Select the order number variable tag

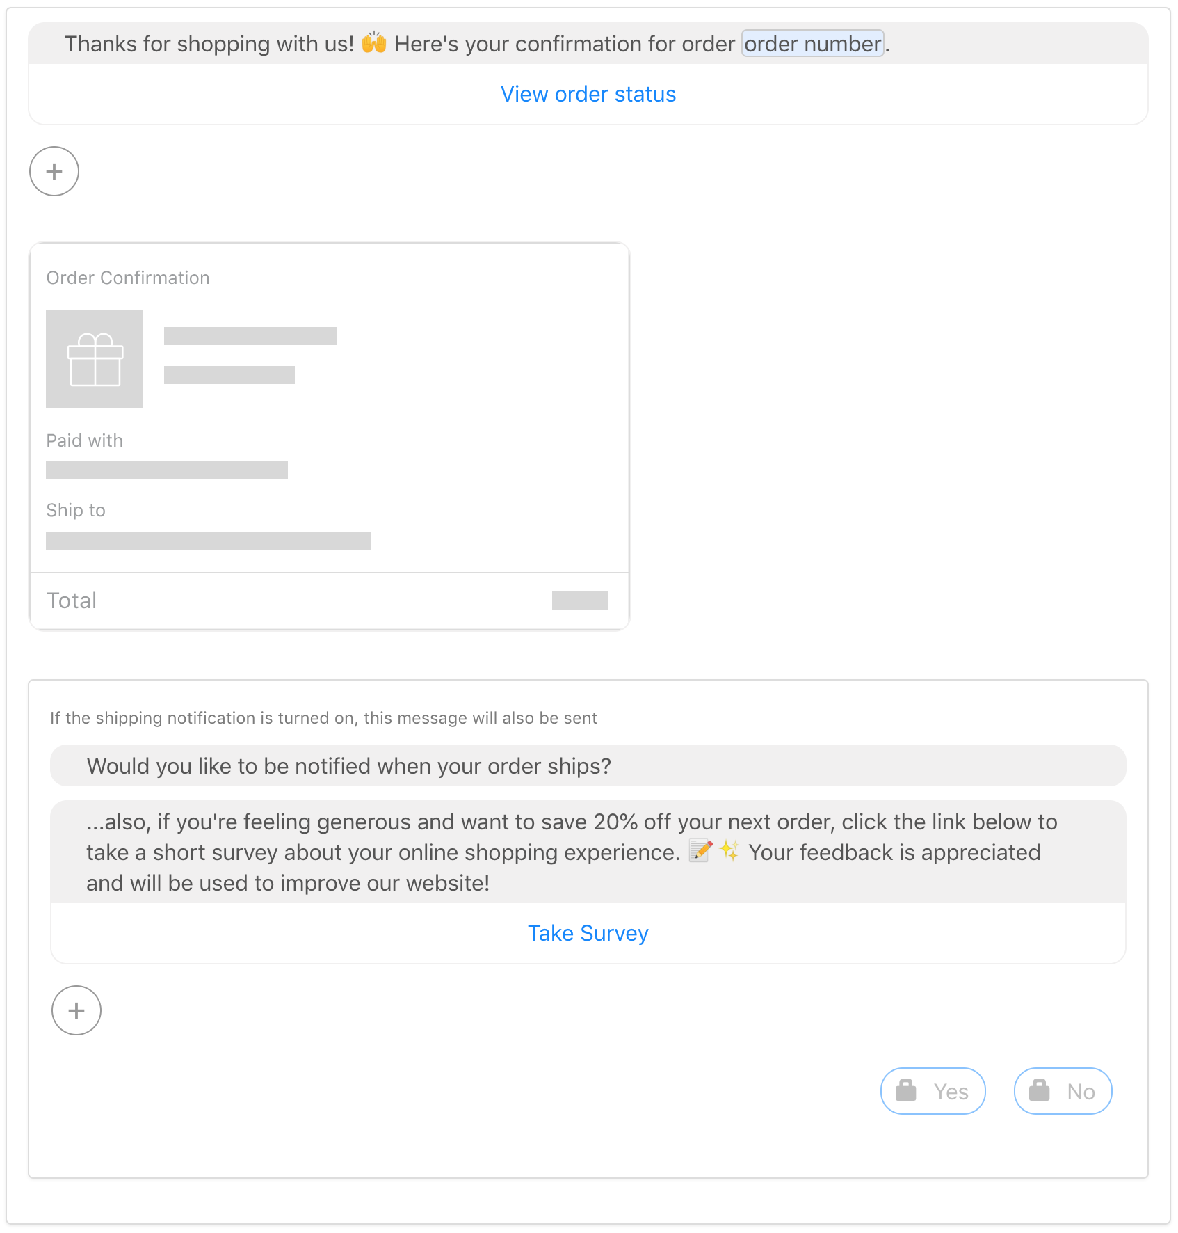pos(813,44)
